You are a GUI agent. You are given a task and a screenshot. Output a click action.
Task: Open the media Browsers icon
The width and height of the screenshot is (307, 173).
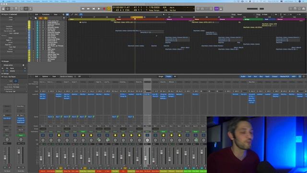click(x=304, y=9)
